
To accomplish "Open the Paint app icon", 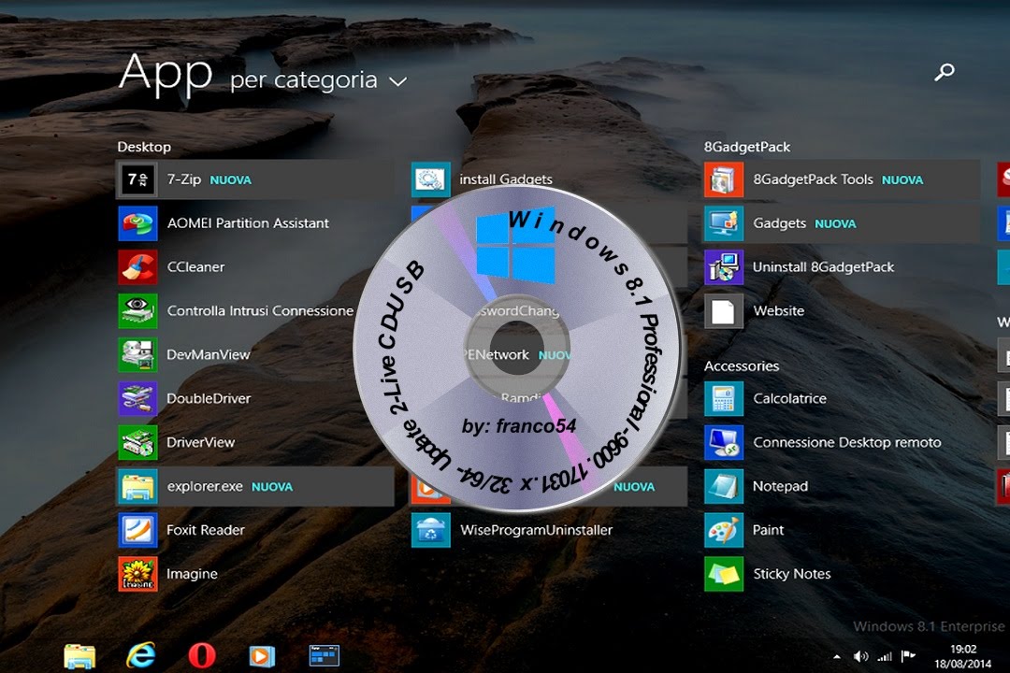I will coord(723,530).
